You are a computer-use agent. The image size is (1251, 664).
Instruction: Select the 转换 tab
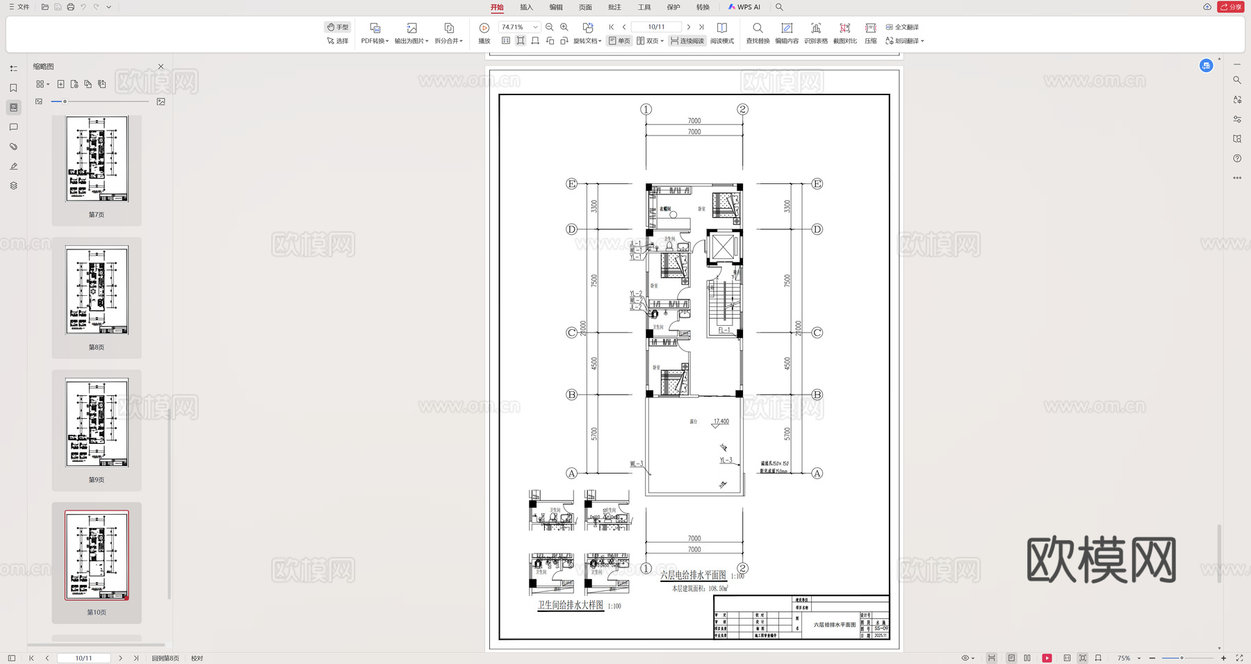(x=703, y=8)
